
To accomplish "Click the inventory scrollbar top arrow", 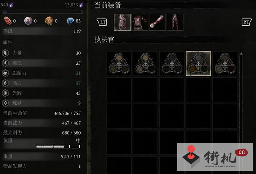I will (x=241, y=54).
